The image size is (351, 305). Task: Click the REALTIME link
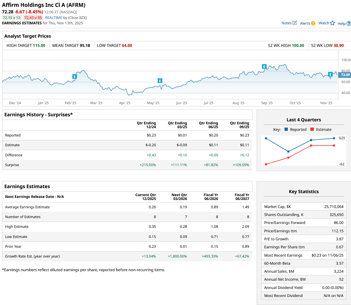click(x=53, y=18)
